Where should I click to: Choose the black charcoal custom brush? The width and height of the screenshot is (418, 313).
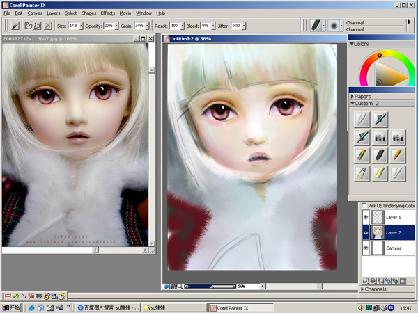380,155
